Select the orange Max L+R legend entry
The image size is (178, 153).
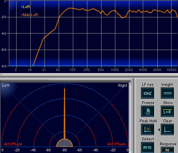[30, 15]
